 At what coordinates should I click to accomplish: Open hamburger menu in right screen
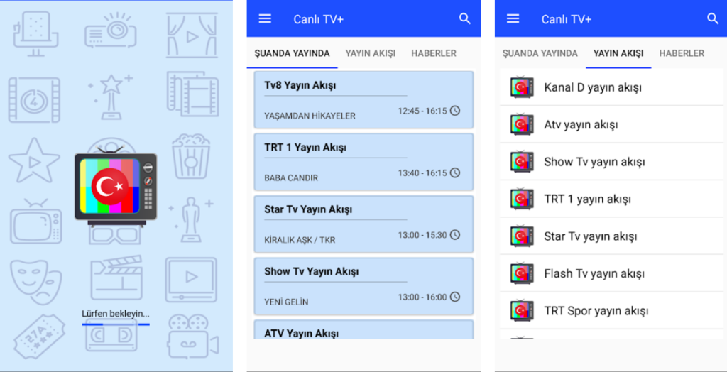point(513,18)
